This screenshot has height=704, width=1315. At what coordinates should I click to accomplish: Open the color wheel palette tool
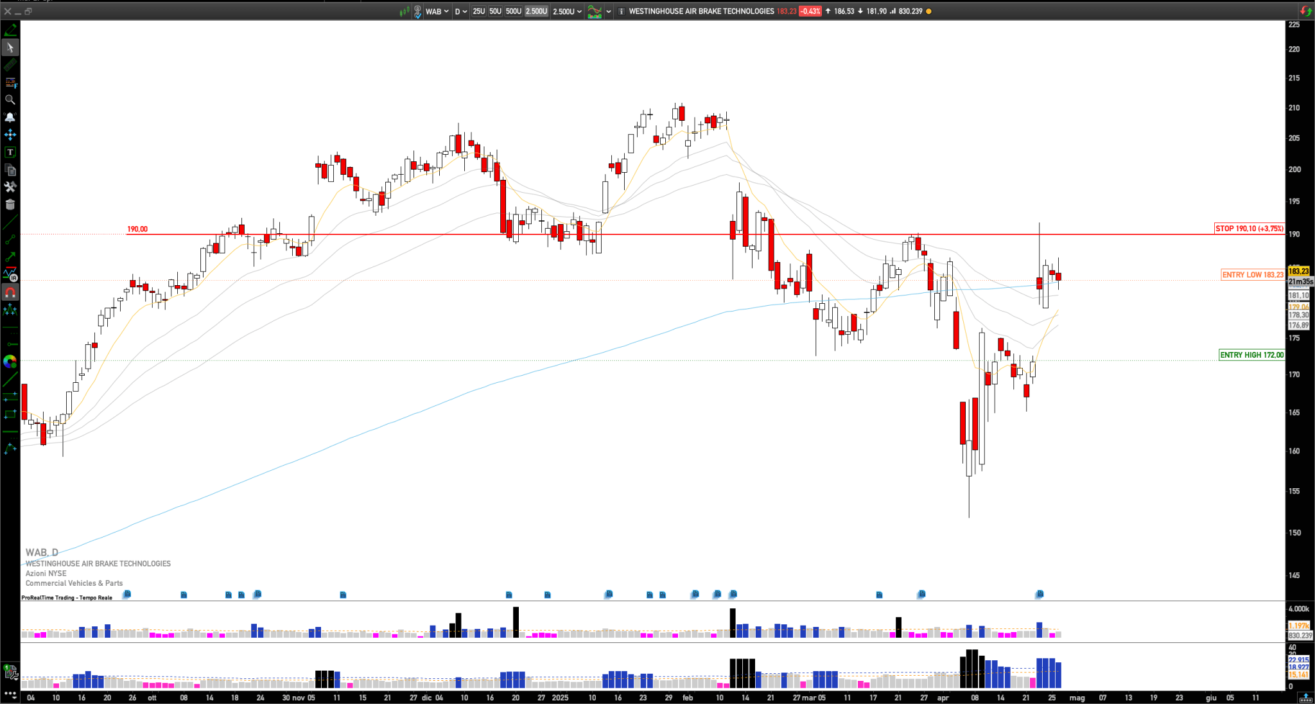pos(10,362)
